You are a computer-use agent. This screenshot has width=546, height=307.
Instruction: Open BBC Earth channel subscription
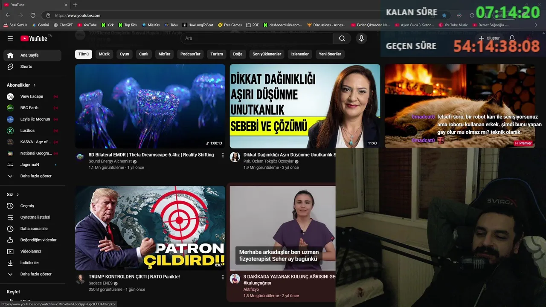(32, 108)
